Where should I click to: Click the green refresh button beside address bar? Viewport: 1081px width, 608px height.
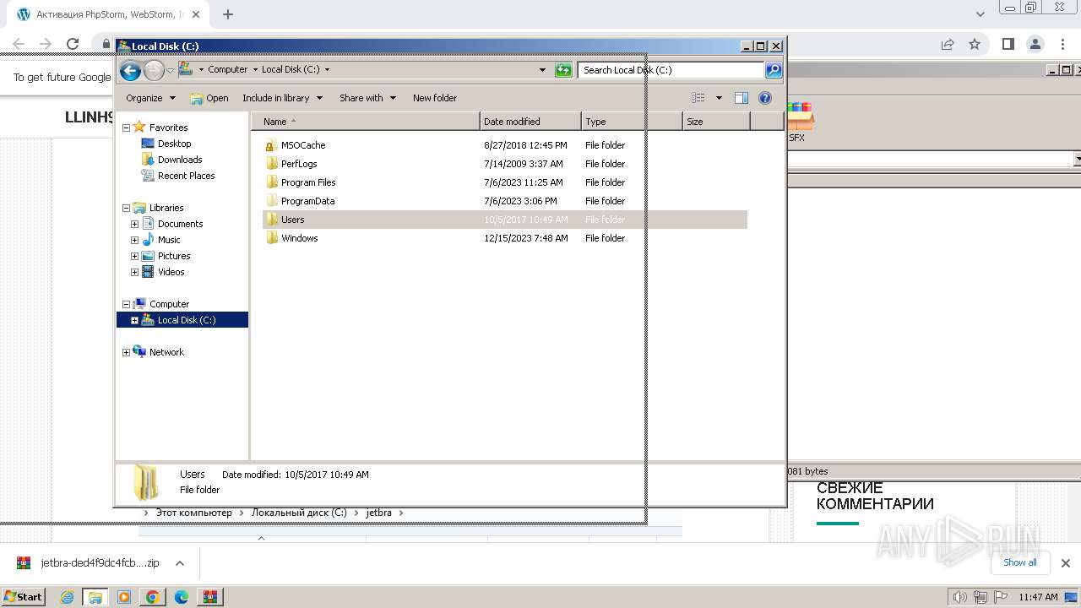tap(563, 70)
